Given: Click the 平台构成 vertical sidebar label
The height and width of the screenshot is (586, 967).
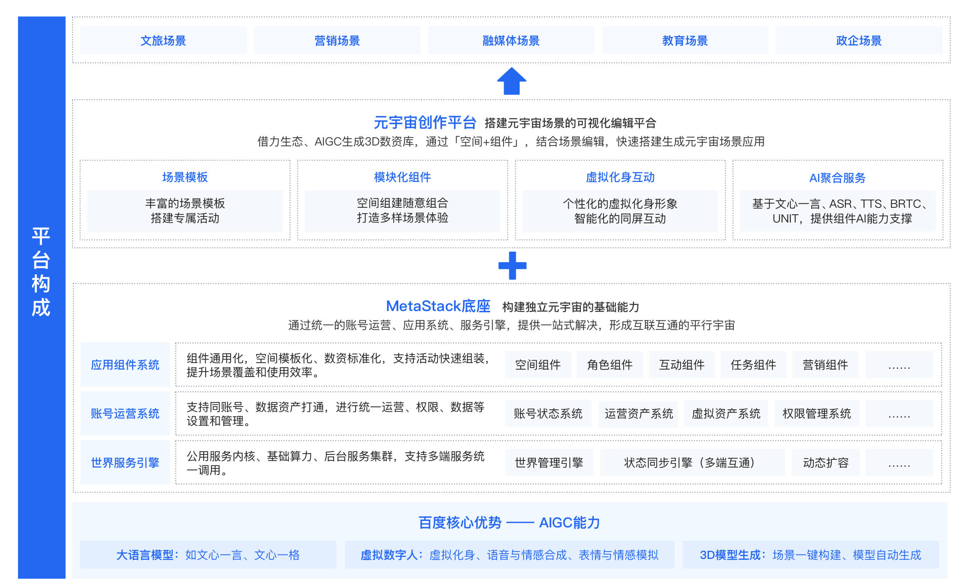Looking at the screenshot, I should (x=41, y=271).
